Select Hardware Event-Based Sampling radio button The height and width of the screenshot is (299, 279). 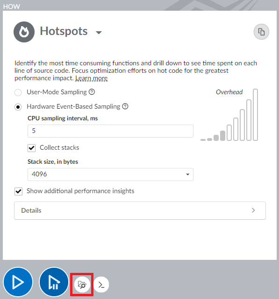click(18, 107)
